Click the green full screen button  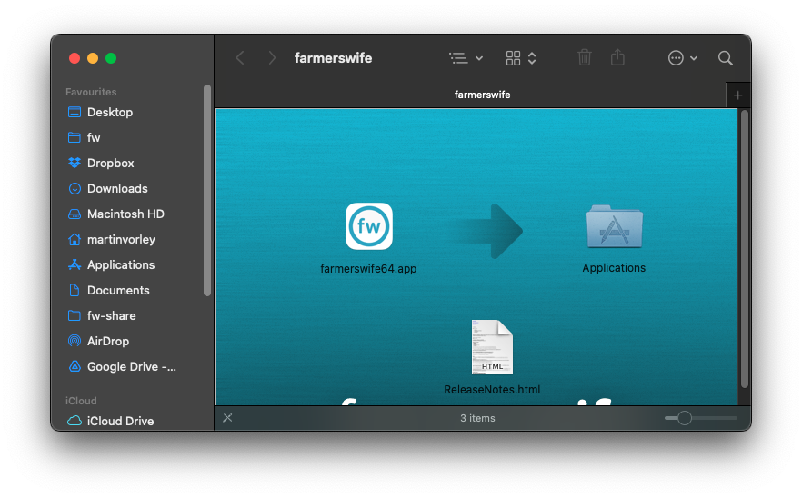tap(111, 58)
